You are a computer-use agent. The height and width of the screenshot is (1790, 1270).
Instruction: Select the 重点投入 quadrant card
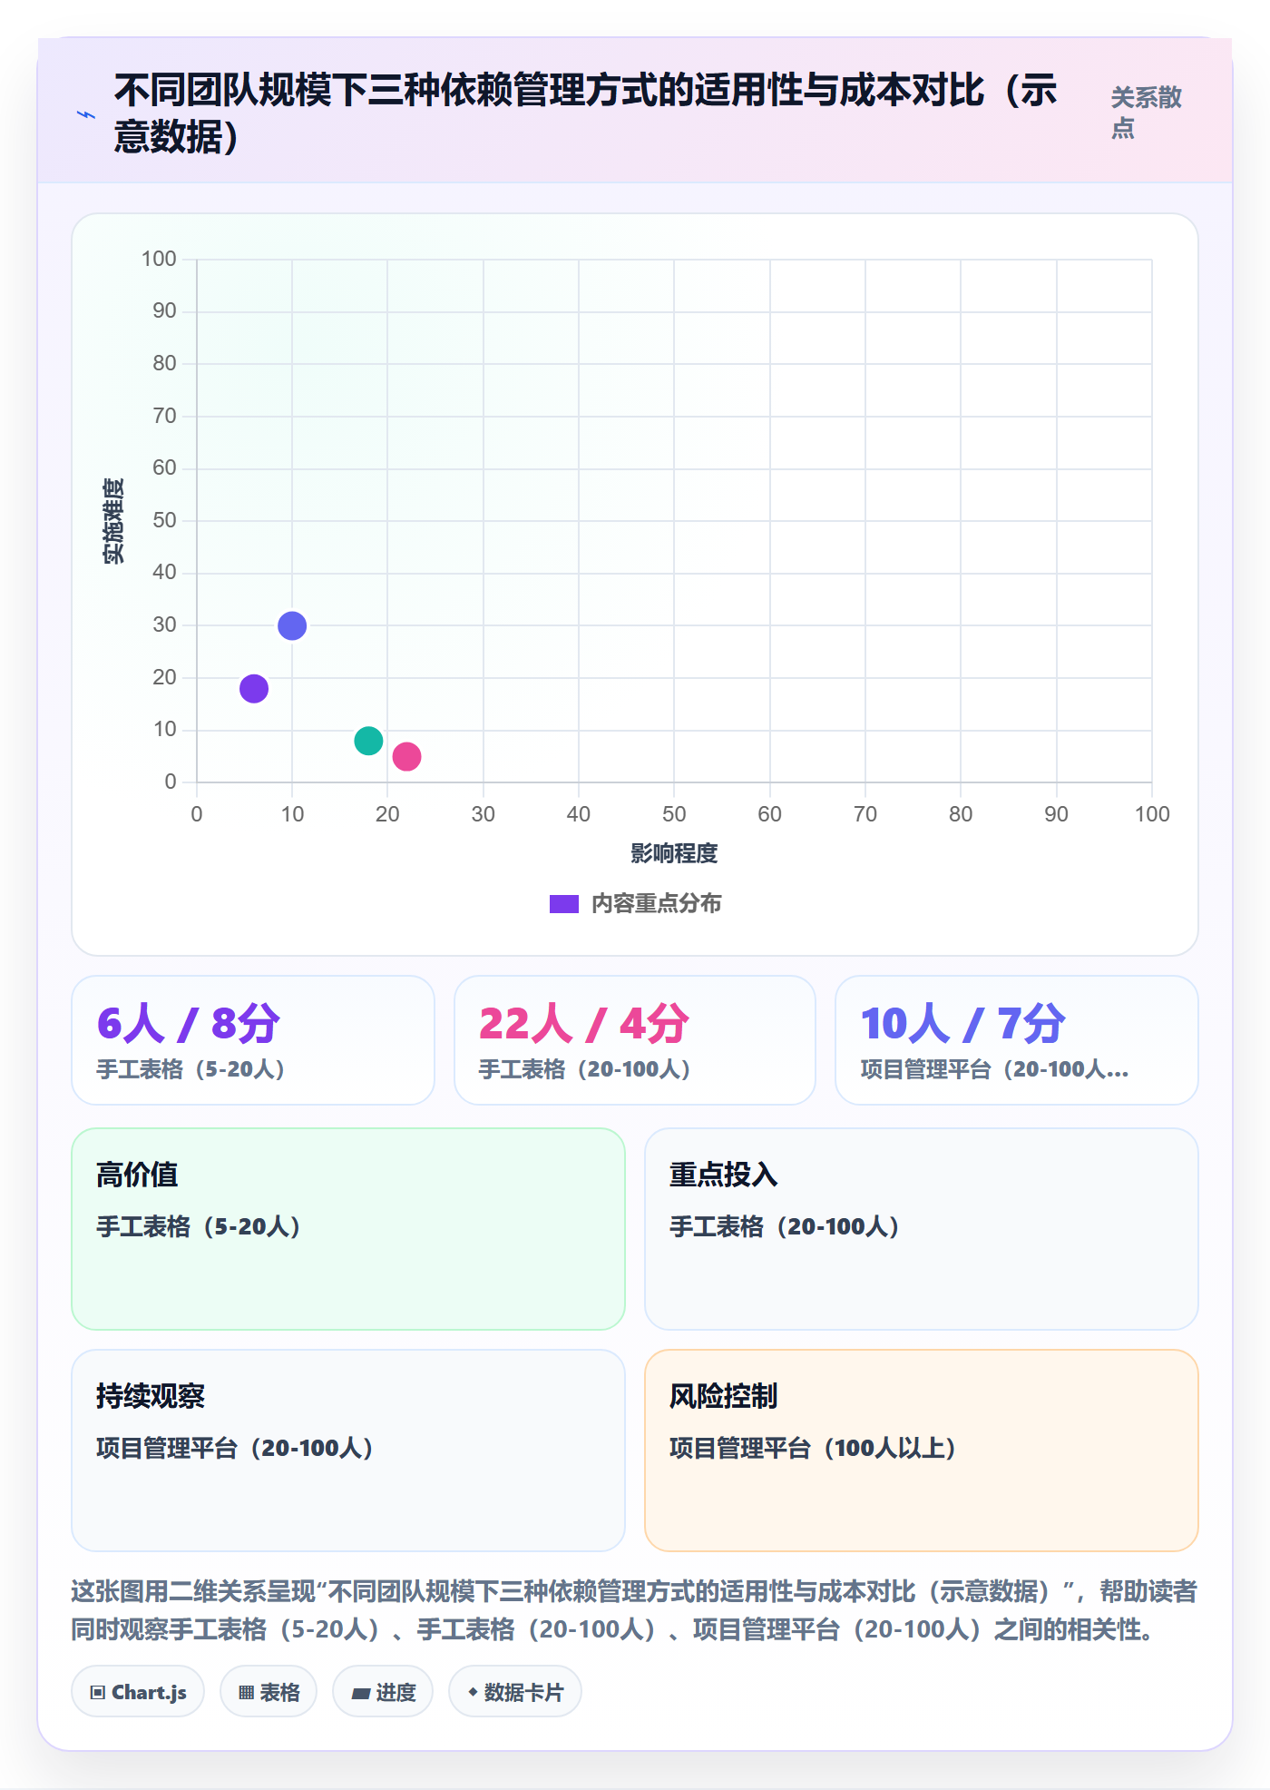point(922,1229)
